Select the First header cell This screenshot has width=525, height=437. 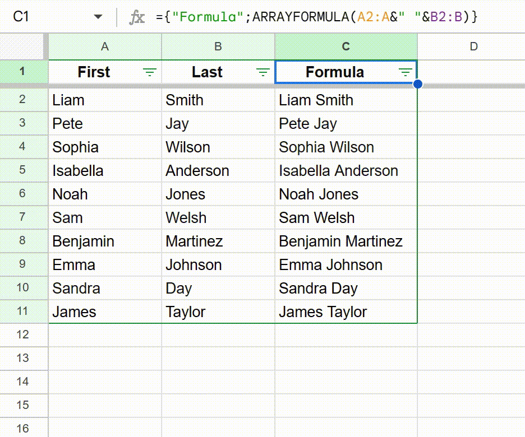[105, 72]
